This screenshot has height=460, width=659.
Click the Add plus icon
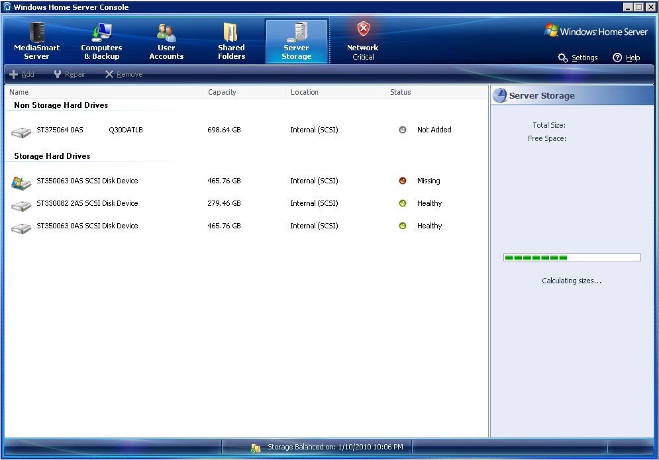[x=13, y=74]
